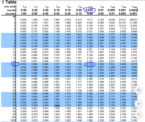This screenshot has width=145, height=122.
Task: Click 2.262 in df 9 row
Action: coord(90,43)
